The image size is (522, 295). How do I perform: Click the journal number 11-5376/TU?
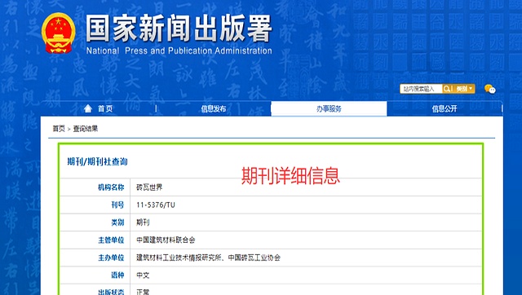coord(156,205)
